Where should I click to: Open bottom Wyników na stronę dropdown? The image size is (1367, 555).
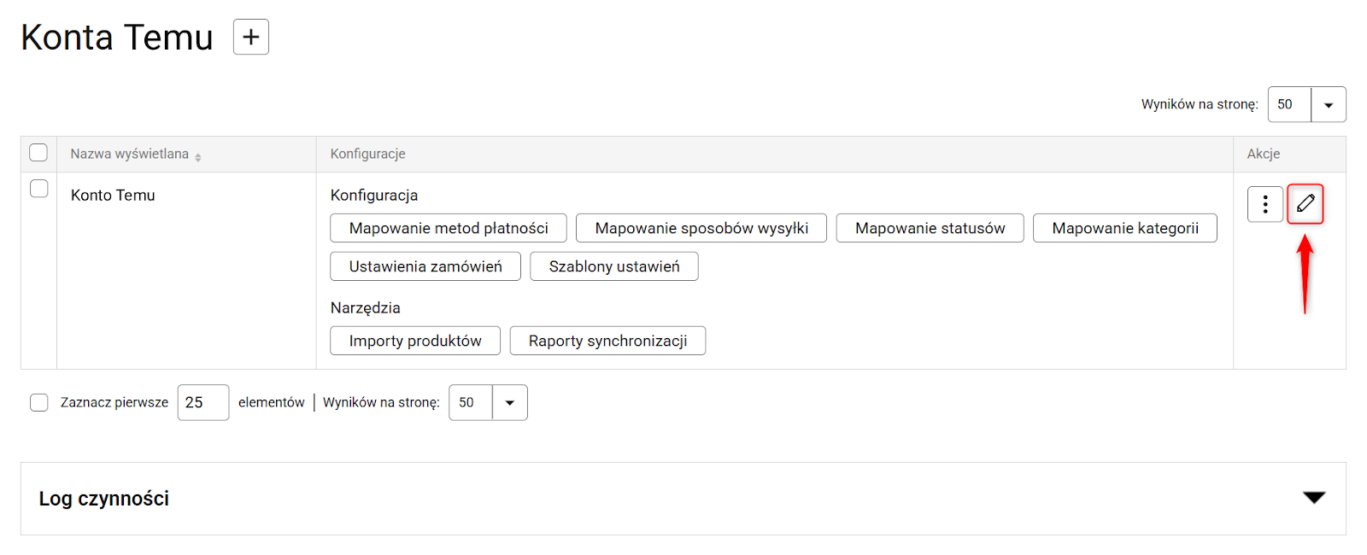509,402
